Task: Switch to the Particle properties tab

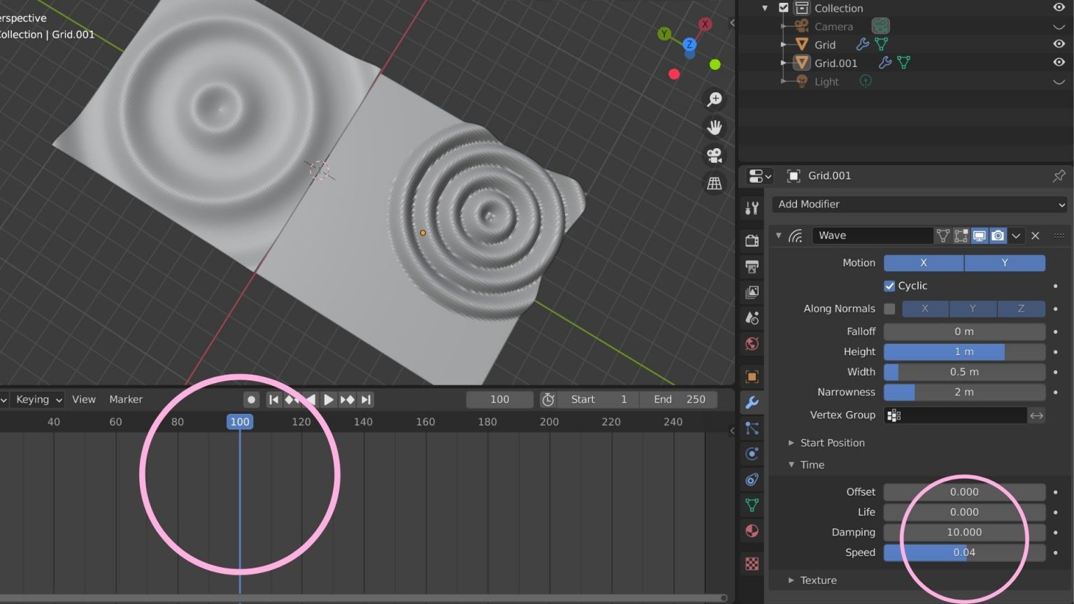Action: tap(752, 428)
